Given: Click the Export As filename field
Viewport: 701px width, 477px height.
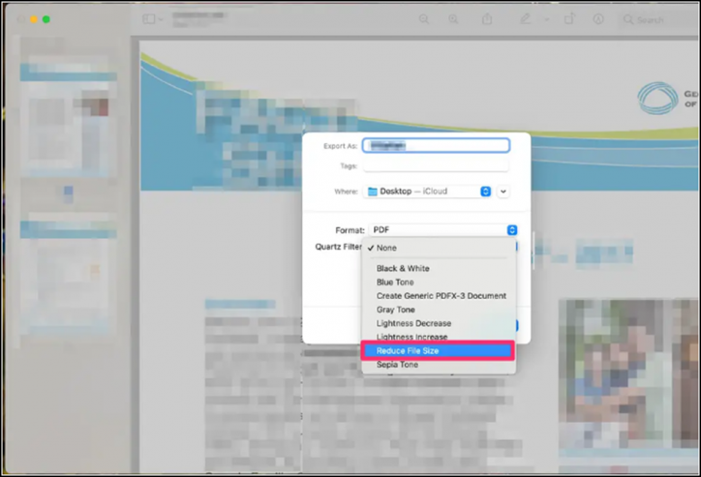Looking at the screenshot, I should click(x=436, y=145).
